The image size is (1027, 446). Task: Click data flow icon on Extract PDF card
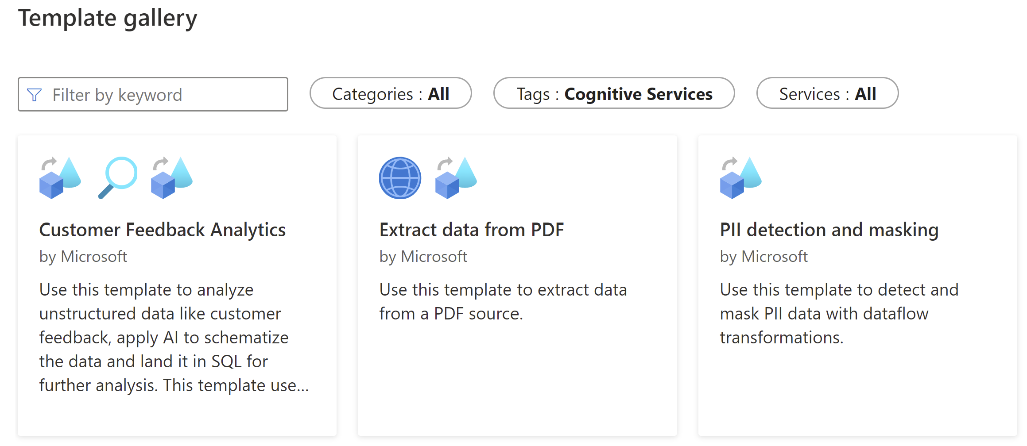(456, 178)
